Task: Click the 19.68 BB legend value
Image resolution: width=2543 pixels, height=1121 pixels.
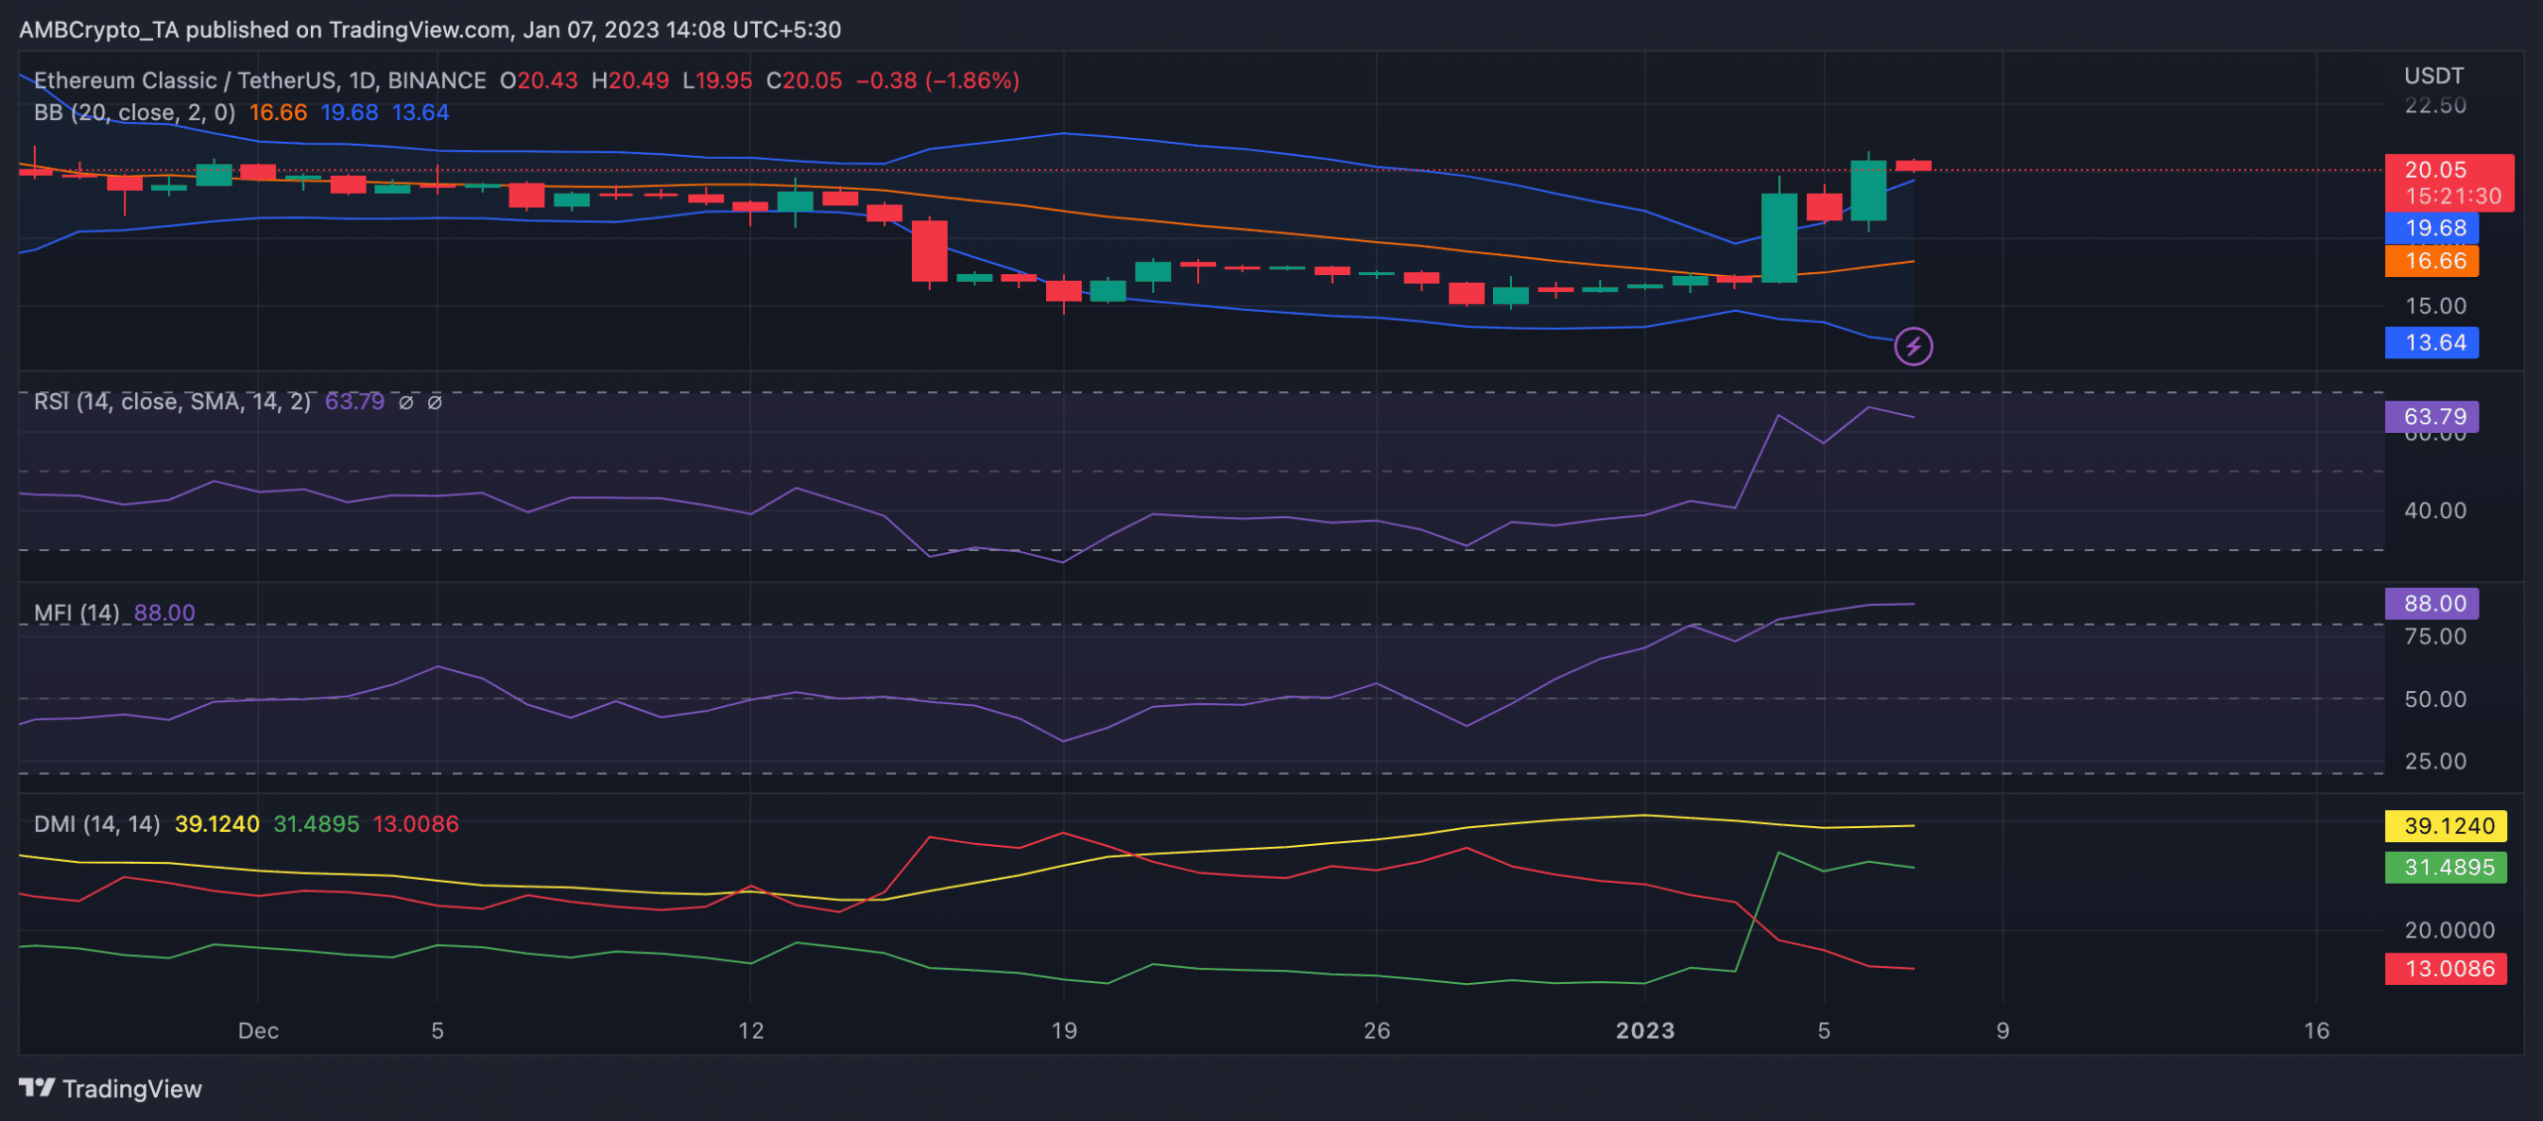Action: (350, 112)
